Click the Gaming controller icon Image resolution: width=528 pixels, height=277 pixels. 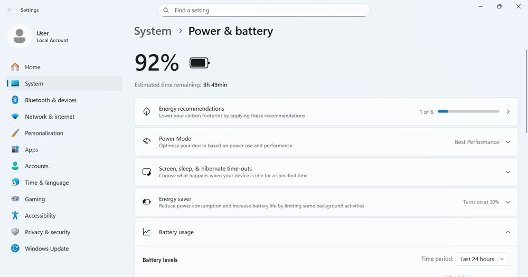coord(15,199)
